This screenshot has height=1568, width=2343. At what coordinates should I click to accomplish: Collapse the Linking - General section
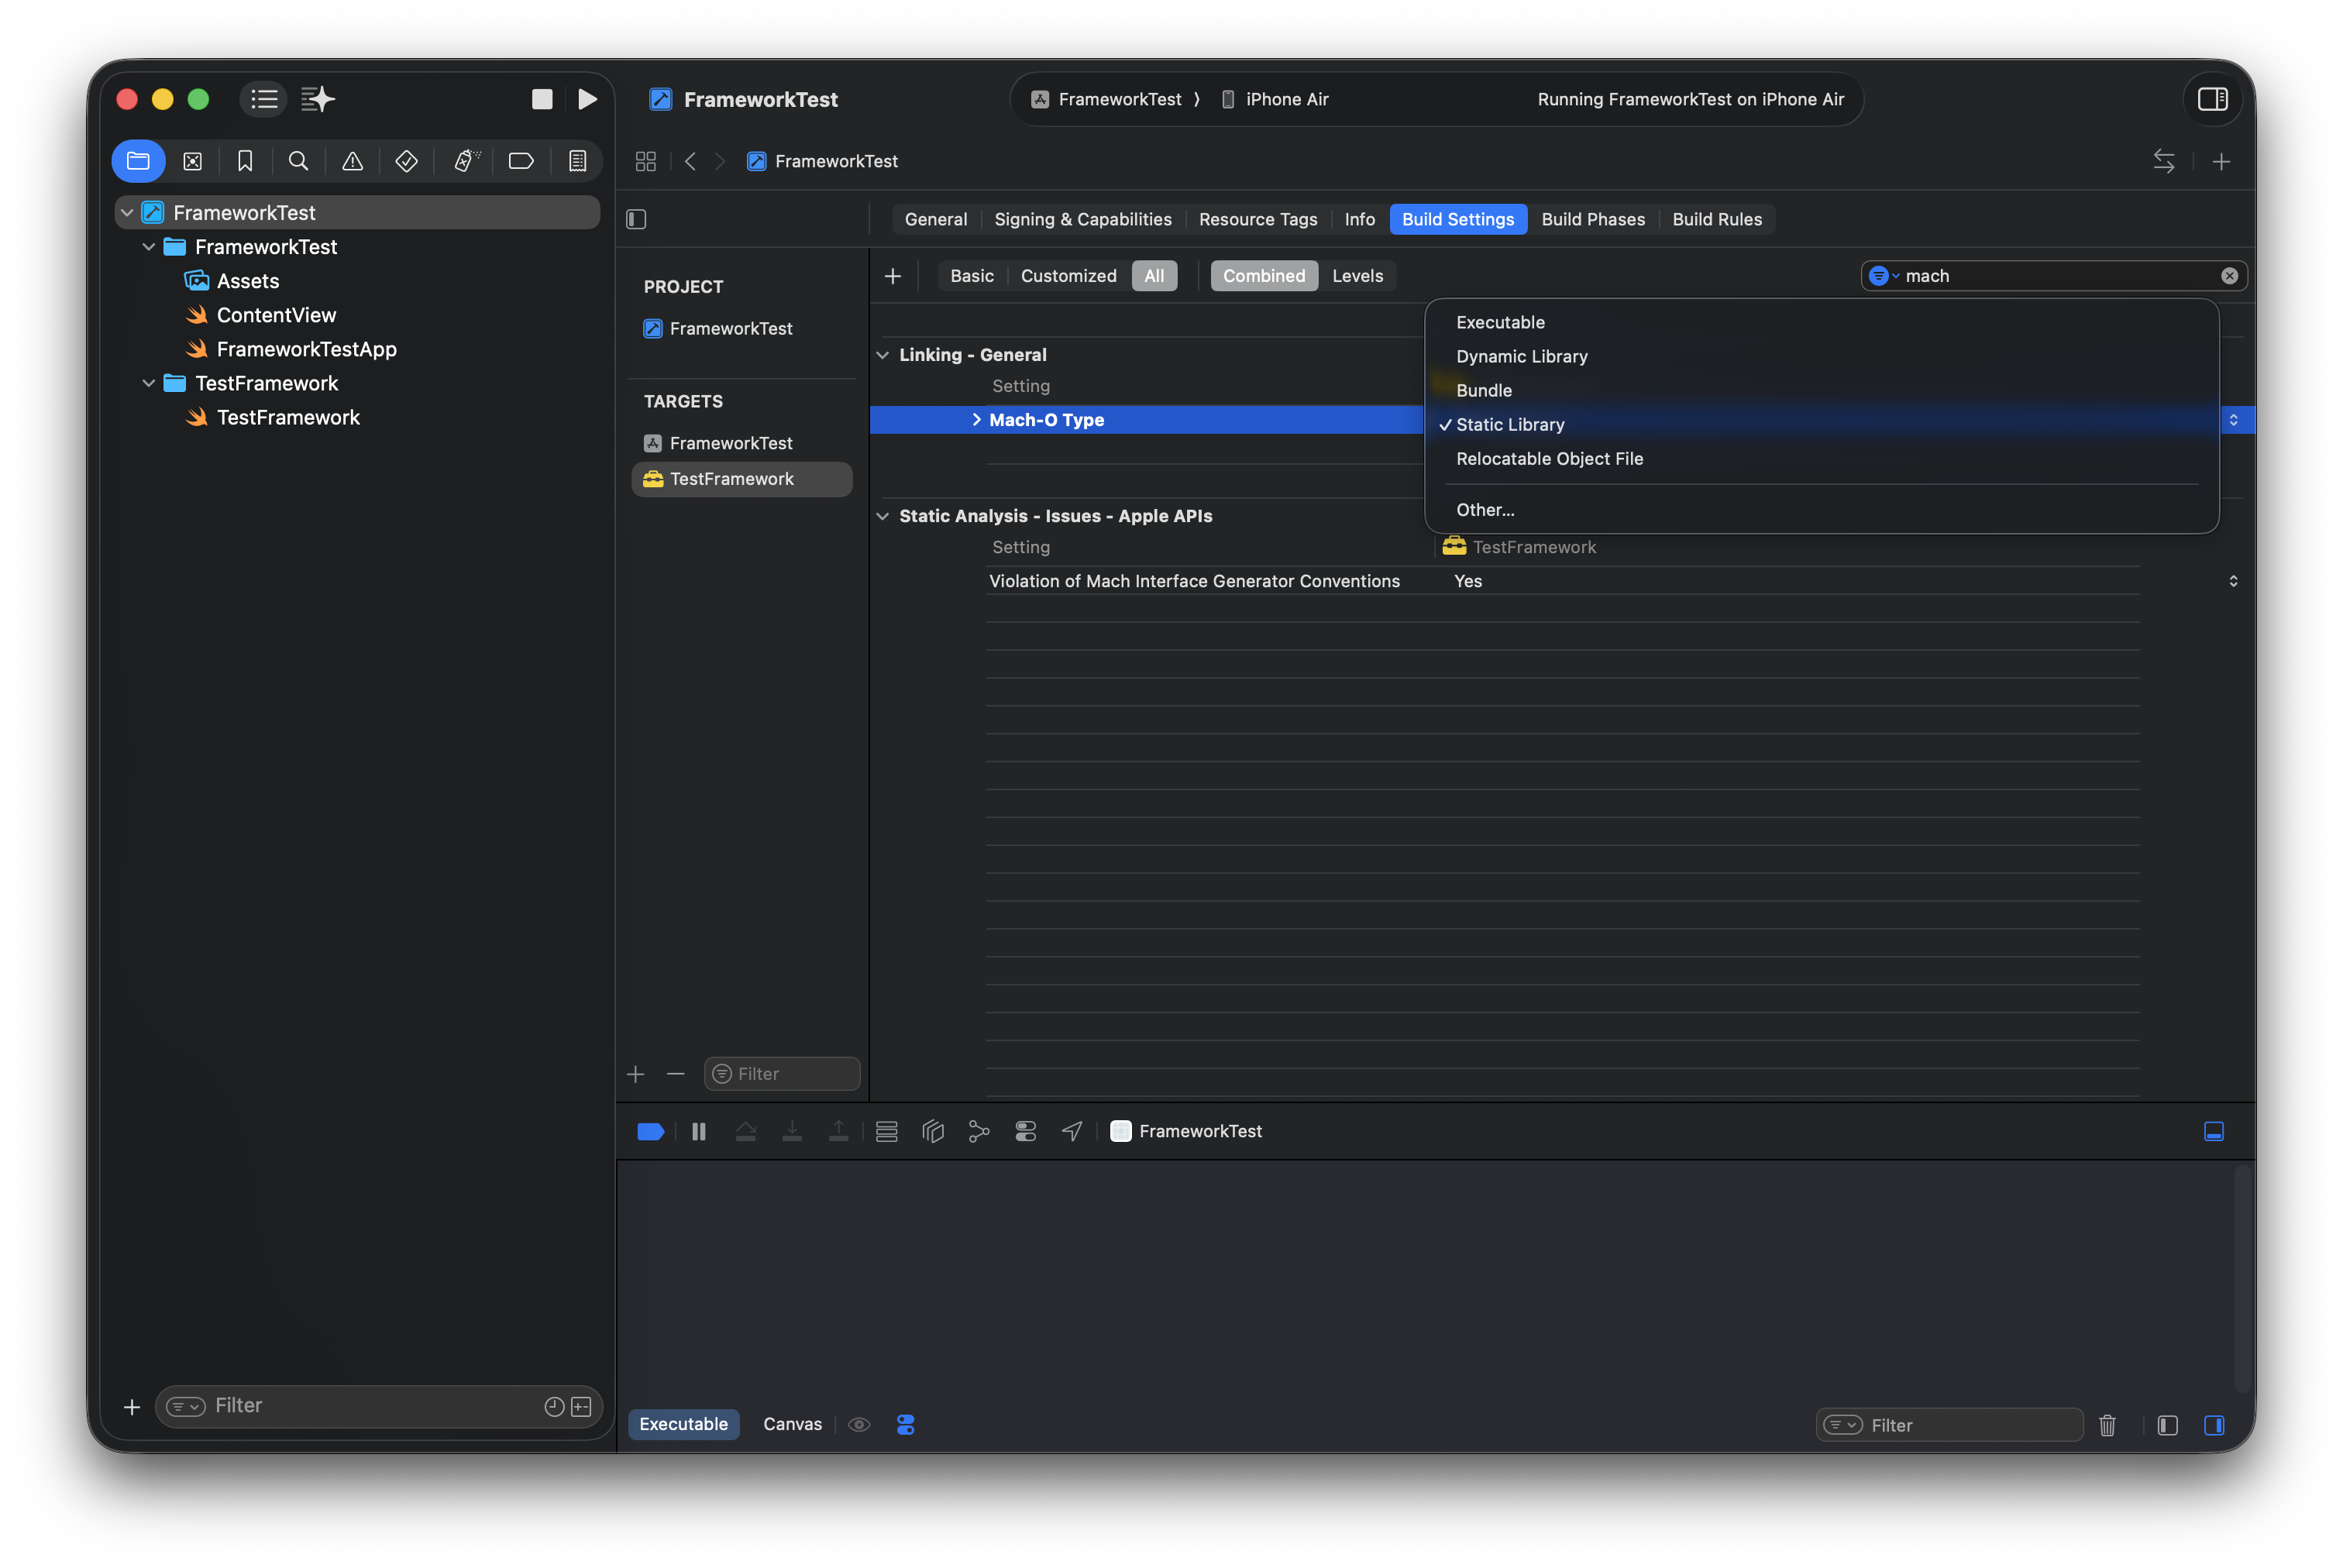tap(883, 355)
